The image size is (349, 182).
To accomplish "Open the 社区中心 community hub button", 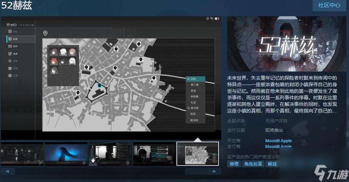I will (x=329, y=5).
